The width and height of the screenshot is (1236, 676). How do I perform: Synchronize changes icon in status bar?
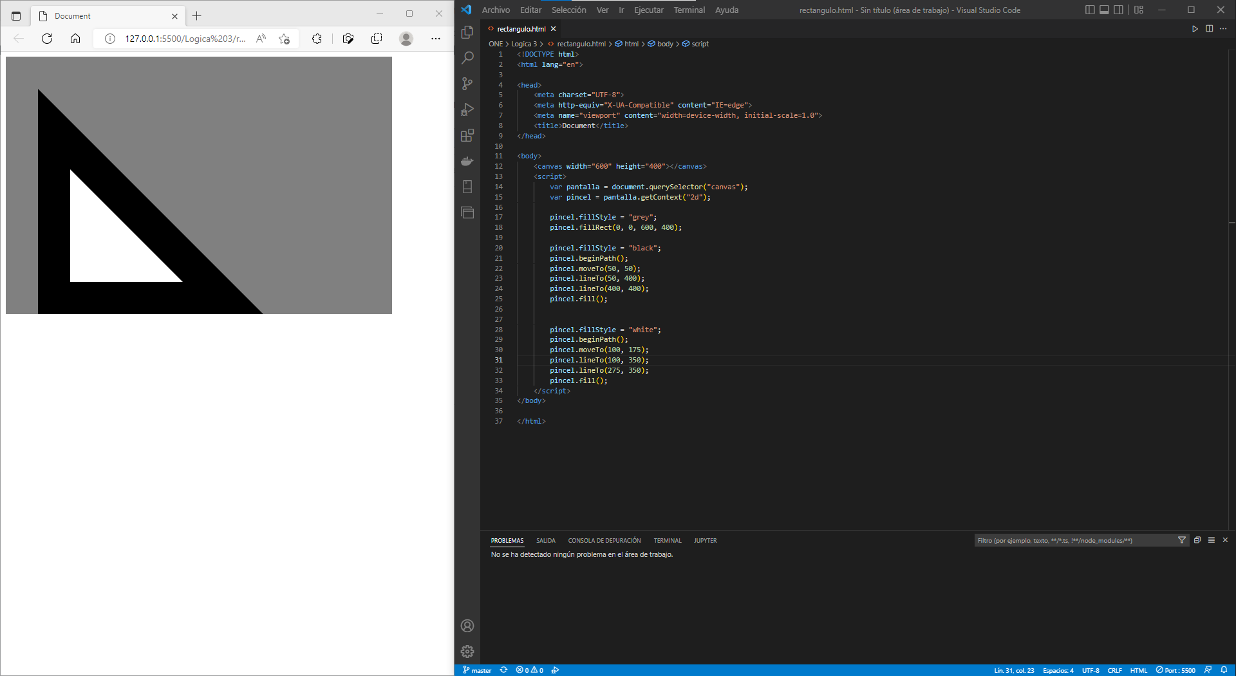tap(504, 670)
